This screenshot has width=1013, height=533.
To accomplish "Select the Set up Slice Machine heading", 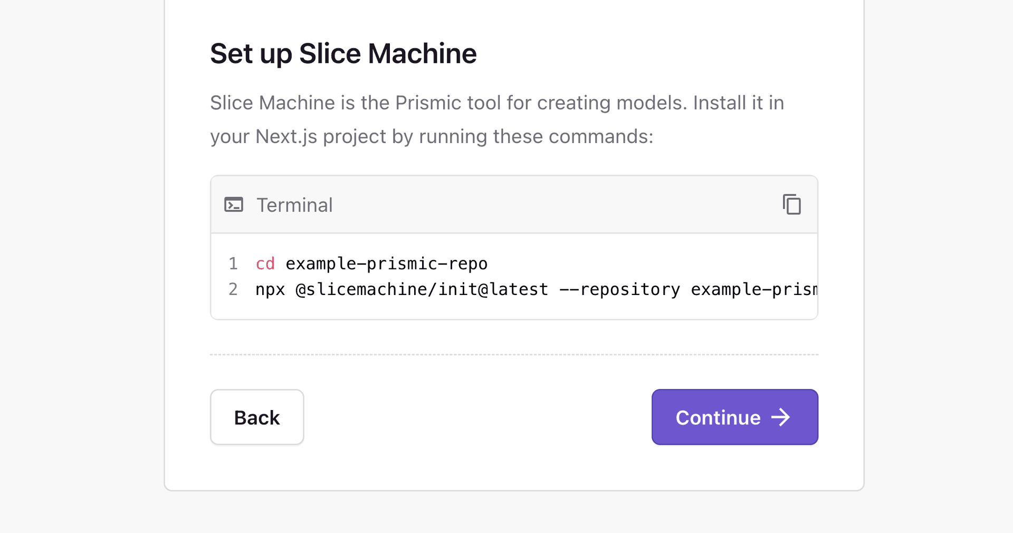I will click(343, 53).
